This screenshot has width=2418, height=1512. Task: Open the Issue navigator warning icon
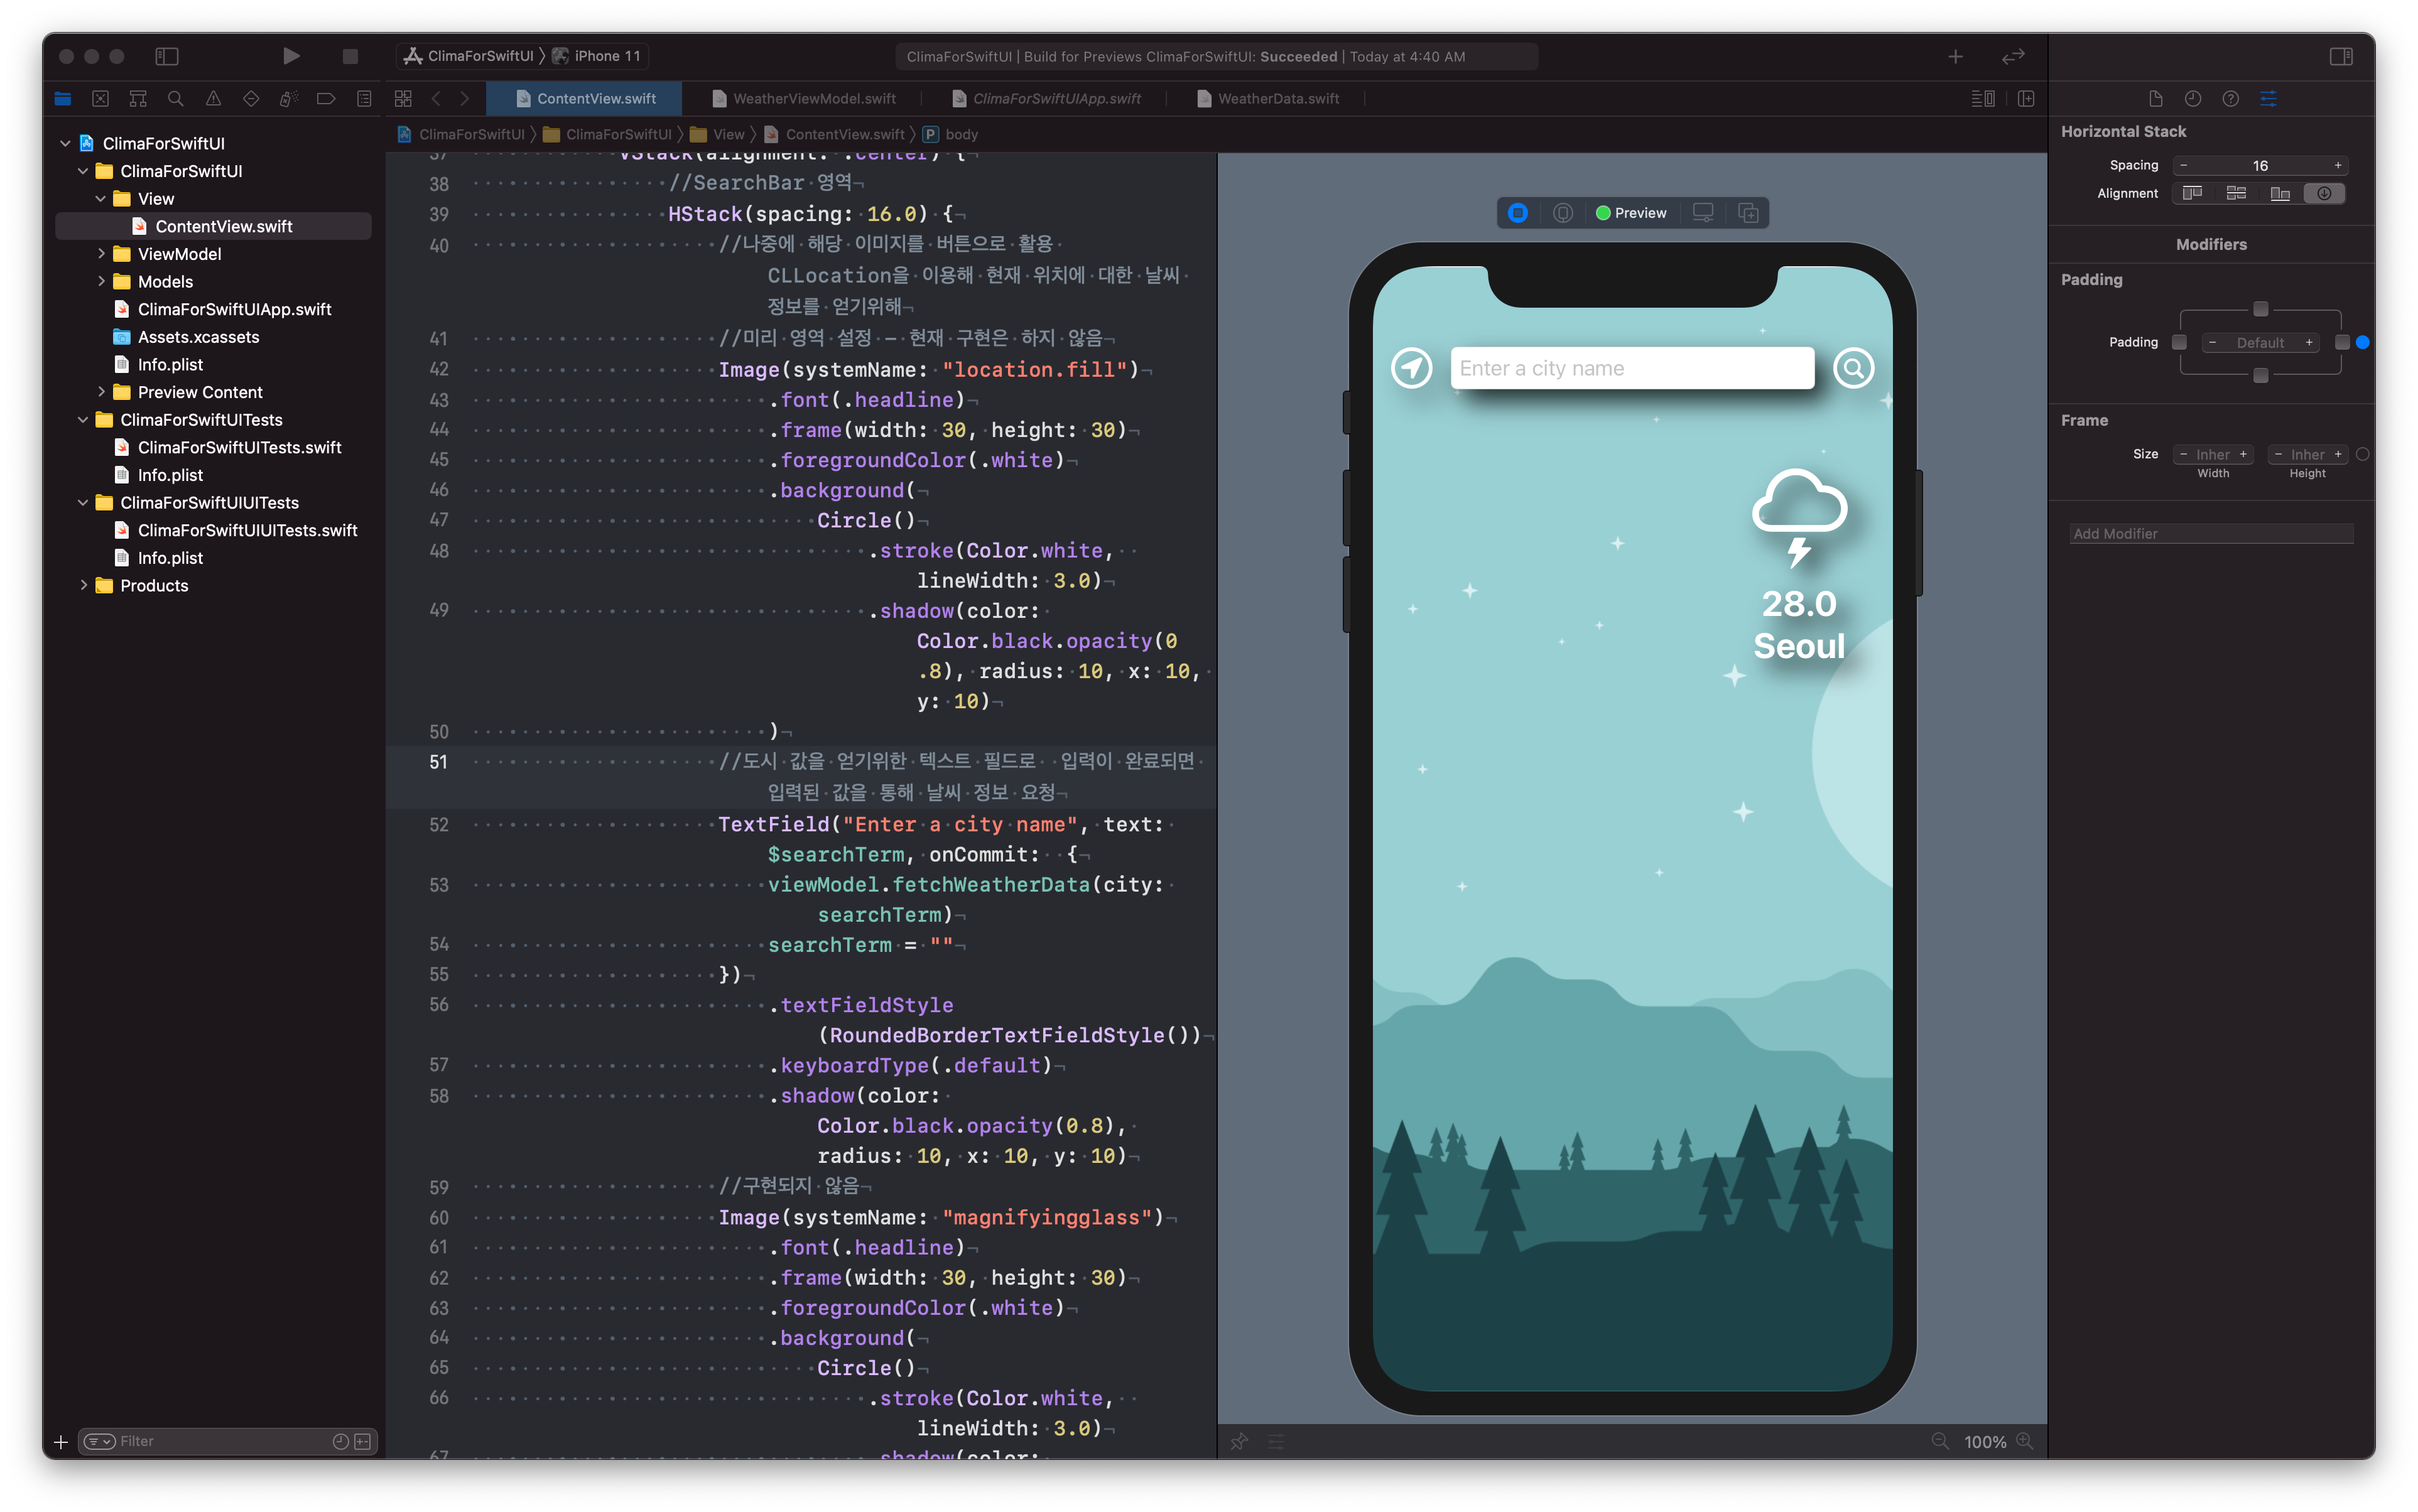click(213, 98)
